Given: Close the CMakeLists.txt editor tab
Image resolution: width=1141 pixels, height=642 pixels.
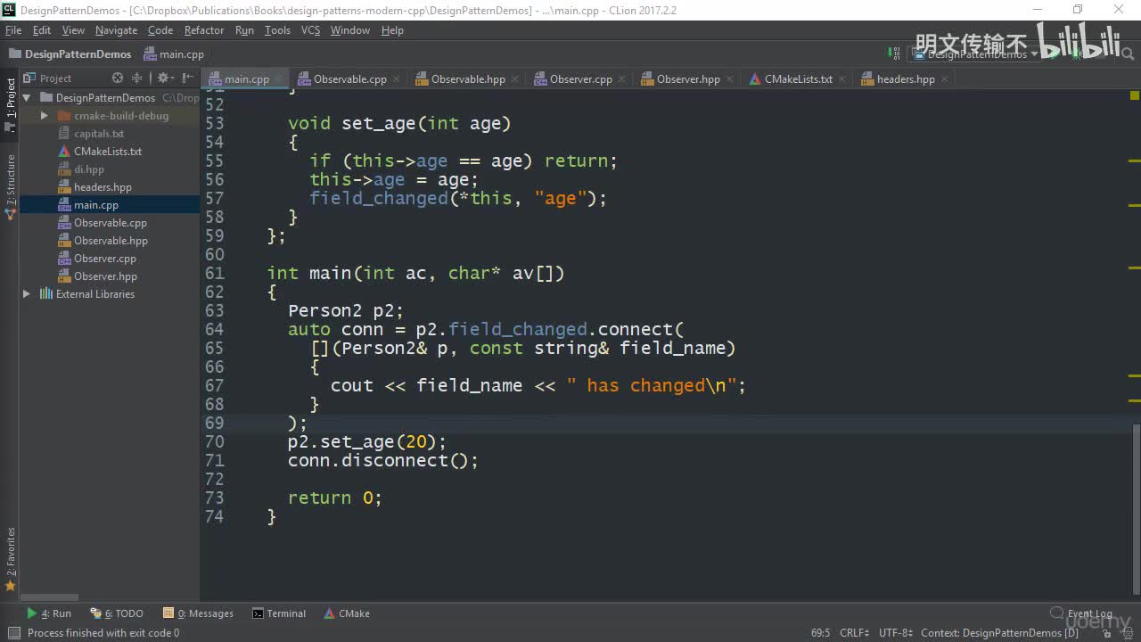Looking at the screenshot, I should coord(842,79).
